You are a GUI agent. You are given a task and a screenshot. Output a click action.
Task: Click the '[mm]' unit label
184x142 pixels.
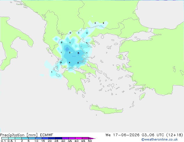tap(32, 135)
